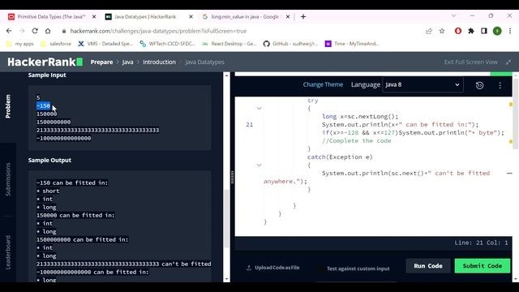Open Chrome three-dot menu
The image size is (519, 292).
(x=510, y=31)
